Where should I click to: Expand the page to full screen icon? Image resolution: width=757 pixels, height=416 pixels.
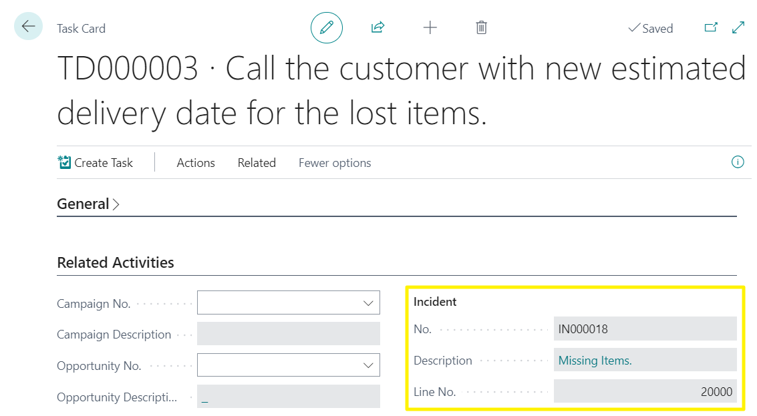point(736,27)
